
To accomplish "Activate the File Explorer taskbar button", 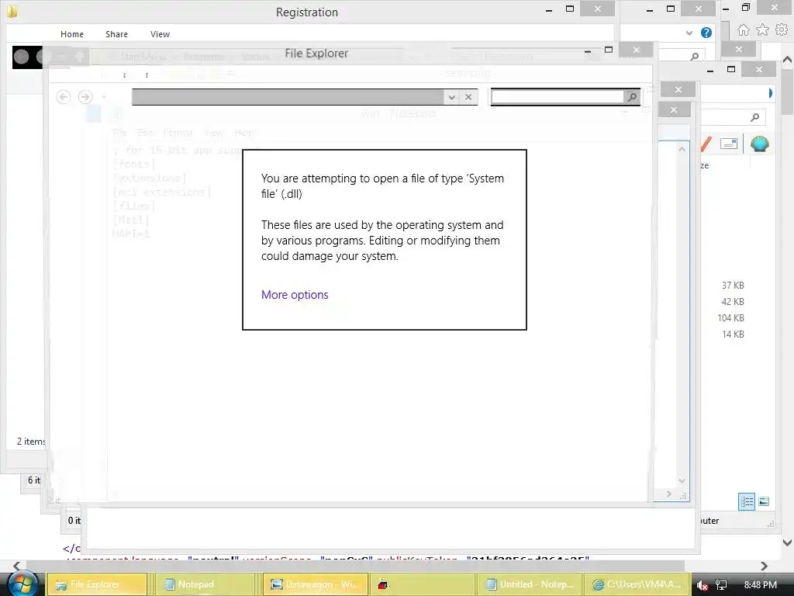I will point(97,584).
